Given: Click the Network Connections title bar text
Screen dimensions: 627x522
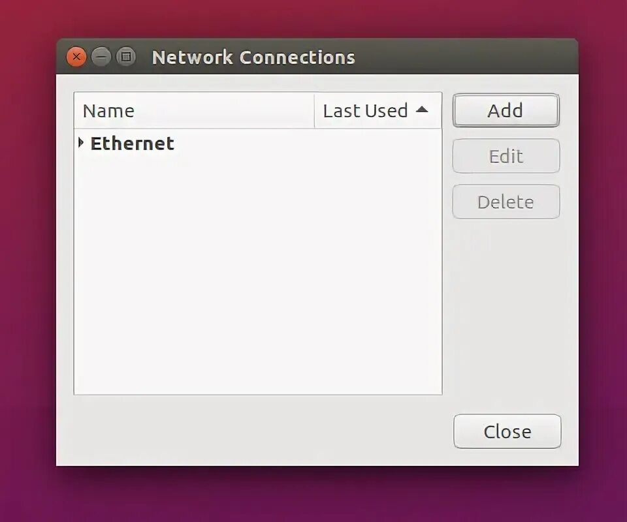Looking at the screenshot, I should pyautogui.click(x=253, y=57).
